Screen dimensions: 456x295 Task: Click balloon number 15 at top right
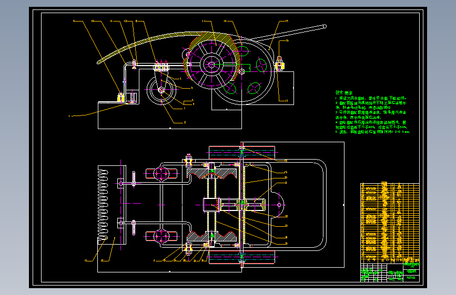(287, 21)
